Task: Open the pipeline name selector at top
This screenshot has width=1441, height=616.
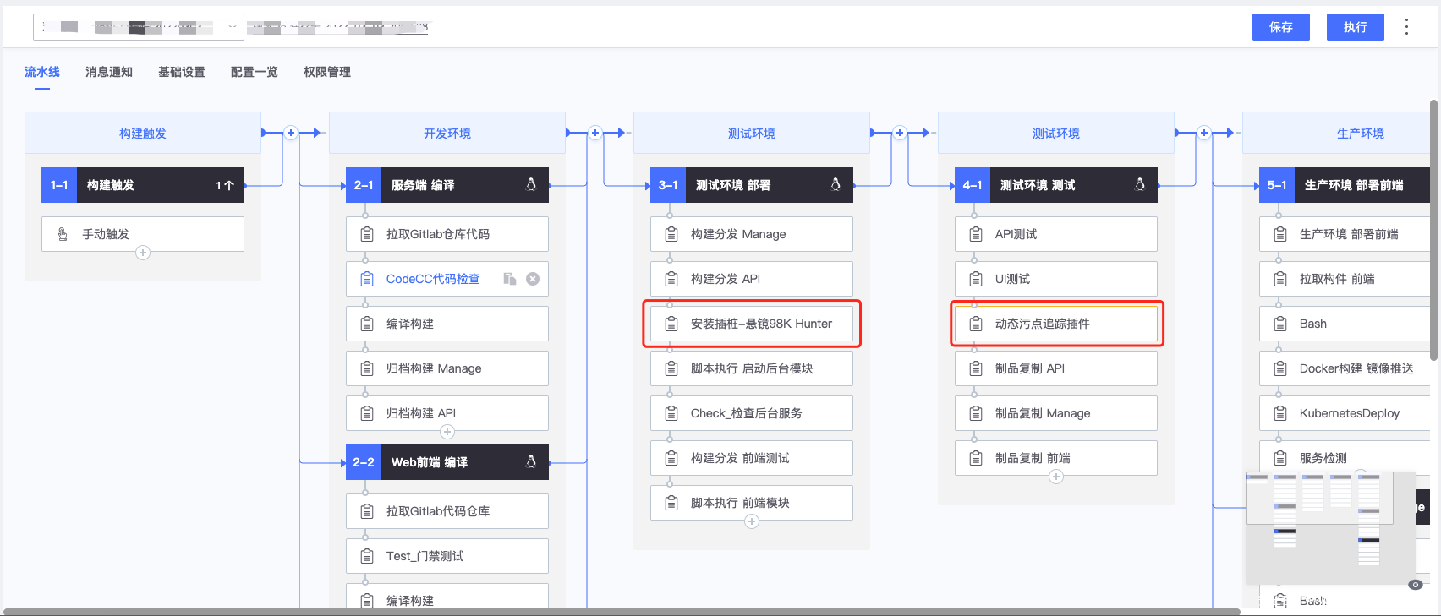Action: (139, 27)
